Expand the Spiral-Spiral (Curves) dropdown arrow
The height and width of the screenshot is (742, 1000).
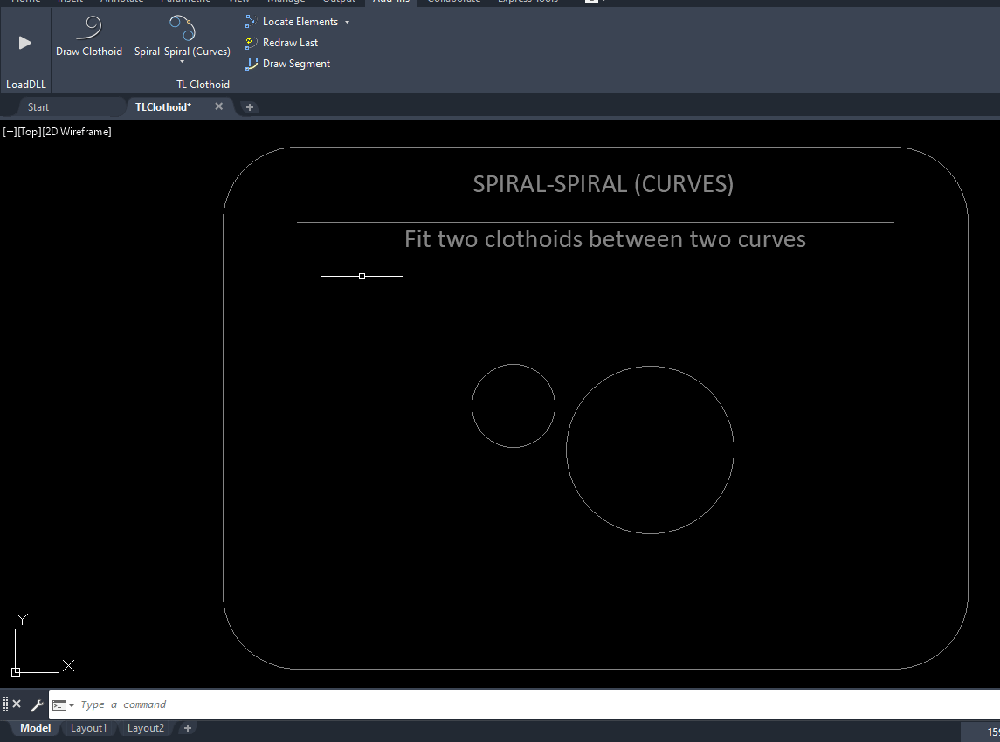(182, 62)
